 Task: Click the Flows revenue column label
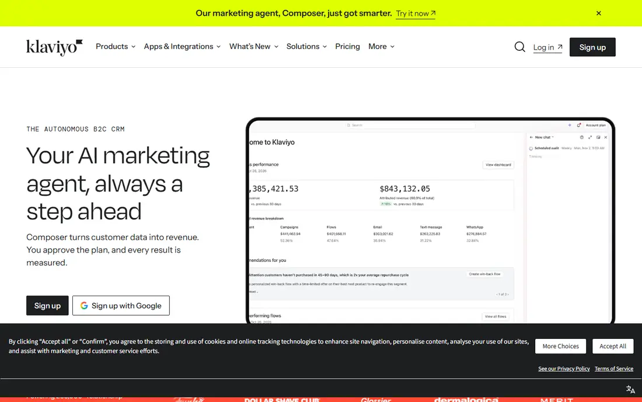tap(332, 227)
